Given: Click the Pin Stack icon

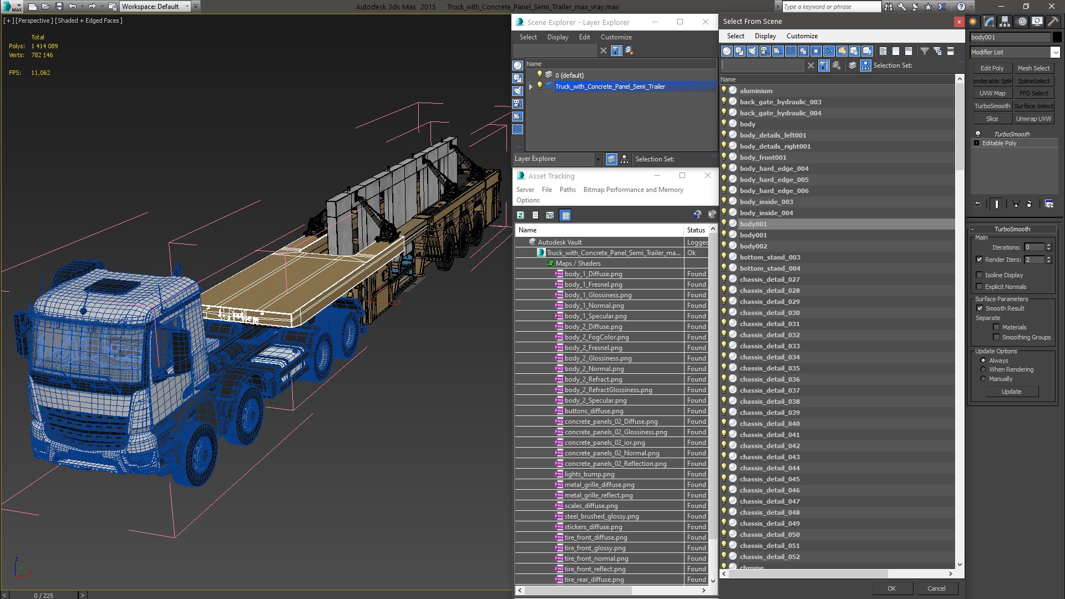Looking at the screenshot, I should pos(977,204).
